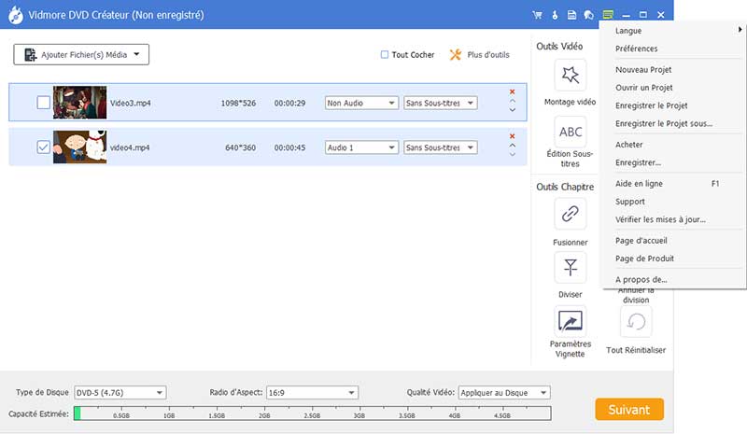
Task: Uncheck the video4.mp4 checkbox
Action: 43,147
